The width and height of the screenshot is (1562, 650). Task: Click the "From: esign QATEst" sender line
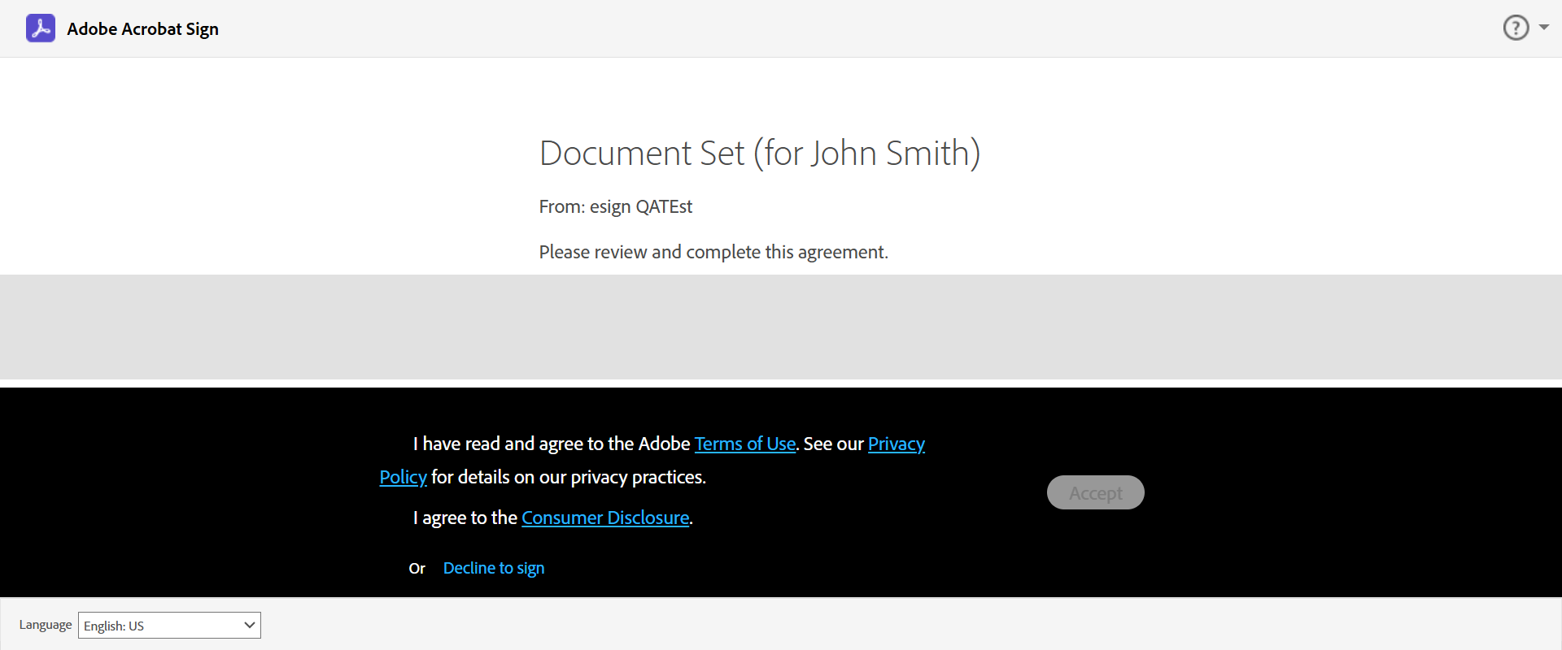(615, 206)
